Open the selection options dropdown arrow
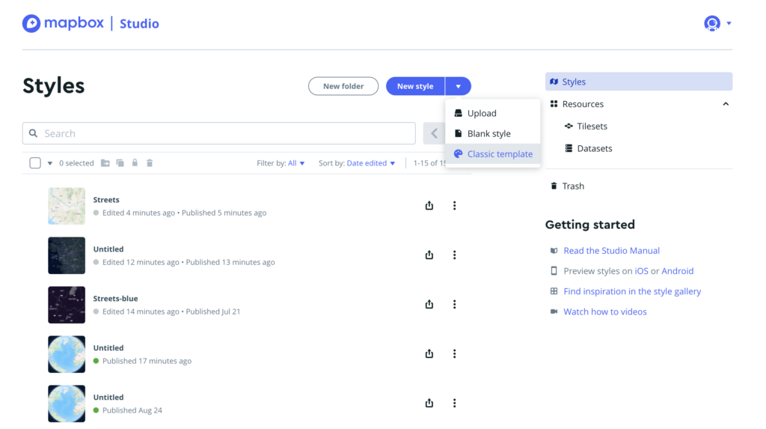This screenshot has height=429, width=766. 50,163
